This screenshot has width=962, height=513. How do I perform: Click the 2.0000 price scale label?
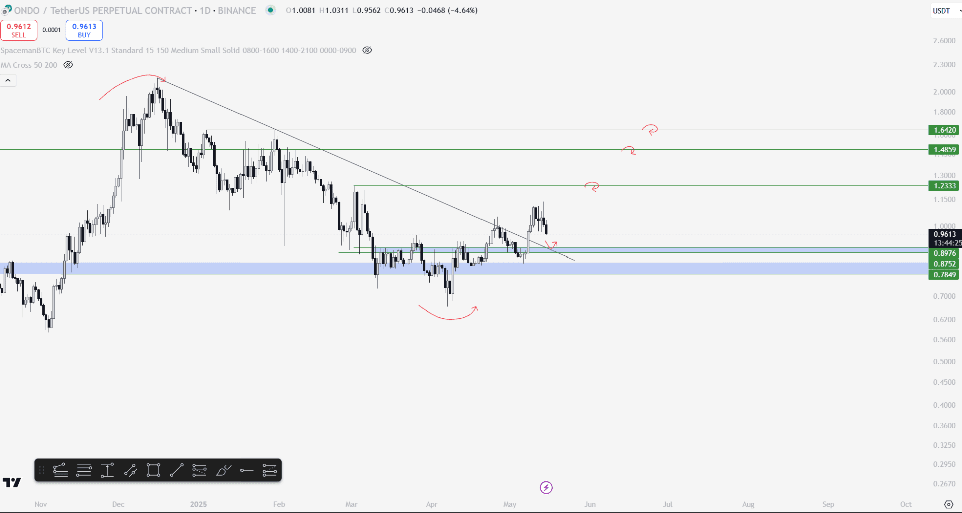pos(944,92)
